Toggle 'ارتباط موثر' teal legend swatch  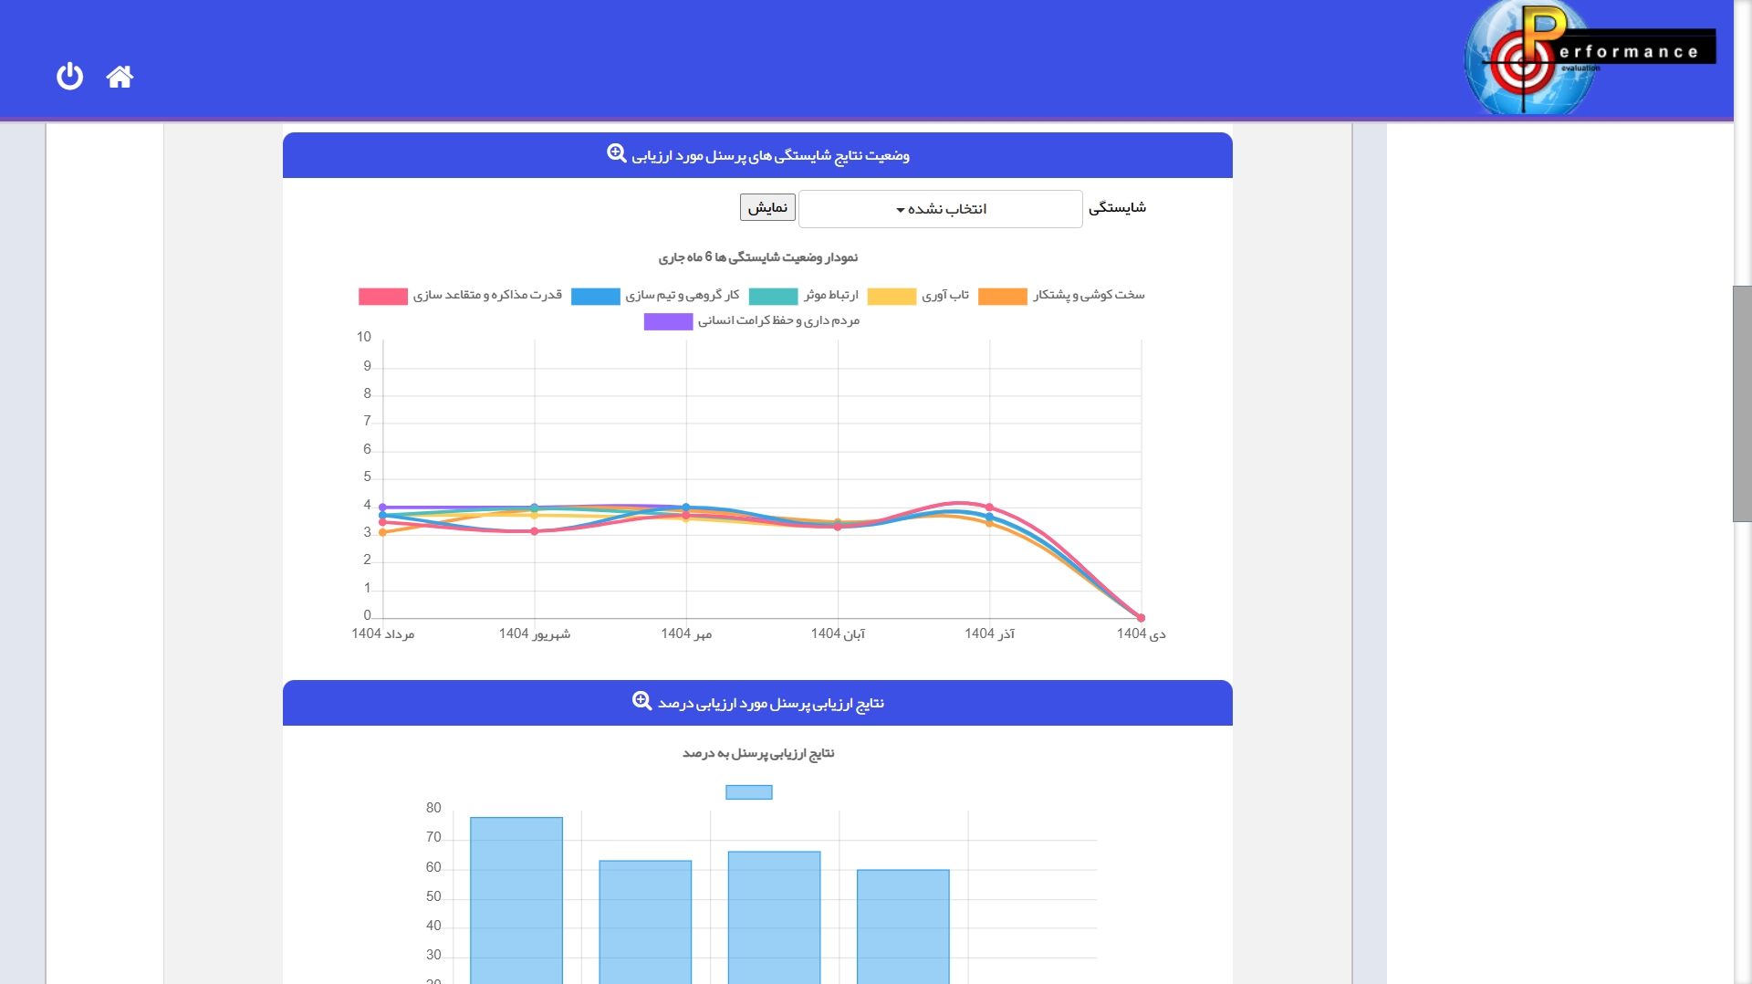(773, 297)
